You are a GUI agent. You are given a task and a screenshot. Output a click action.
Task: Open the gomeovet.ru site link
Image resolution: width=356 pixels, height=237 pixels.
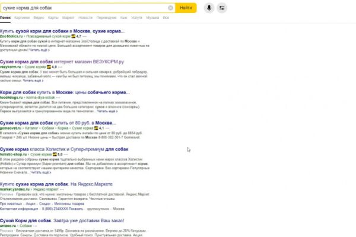(11, 128)
